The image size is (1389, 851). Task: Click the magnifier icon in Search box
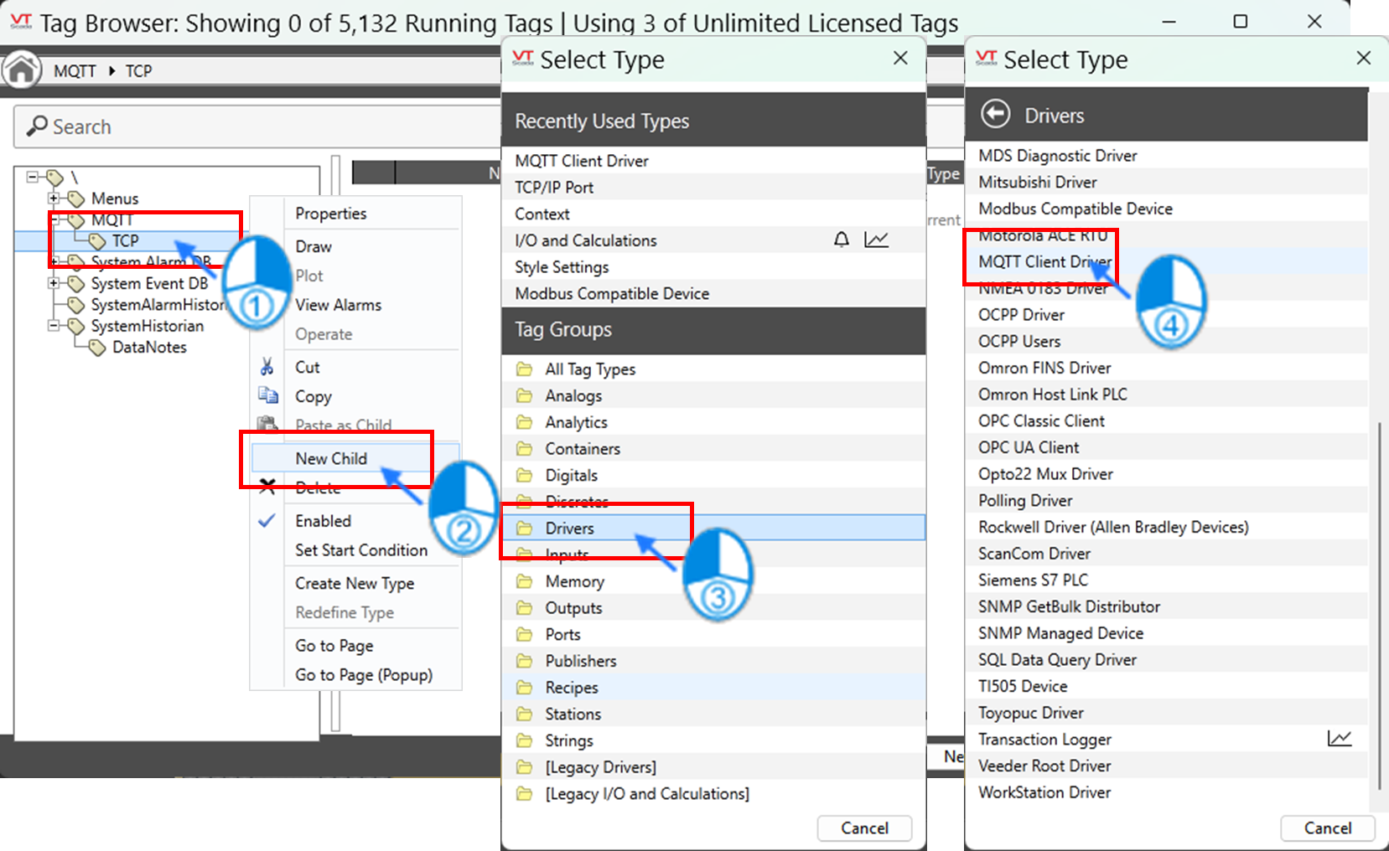tap(36, 126)
